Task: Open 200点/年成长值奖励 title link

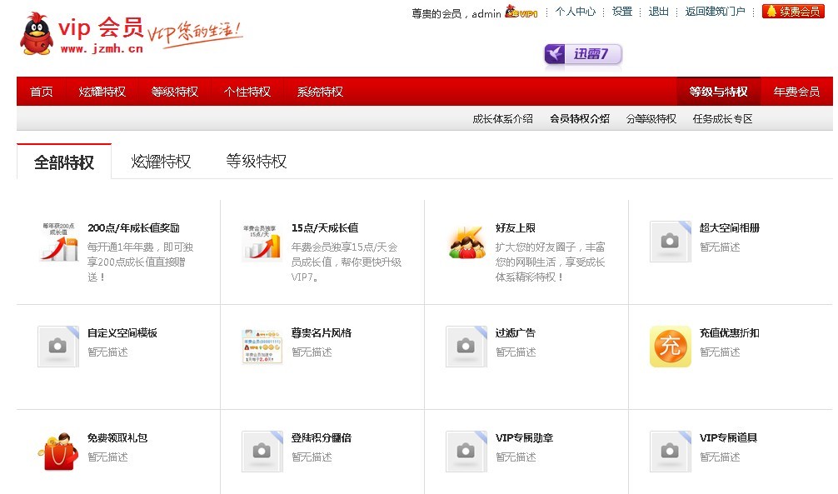Action: (133, 227)
